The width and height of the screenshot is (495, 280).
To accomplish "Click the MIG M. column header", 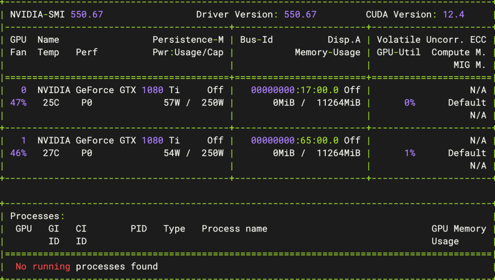I will click(469, 65).
